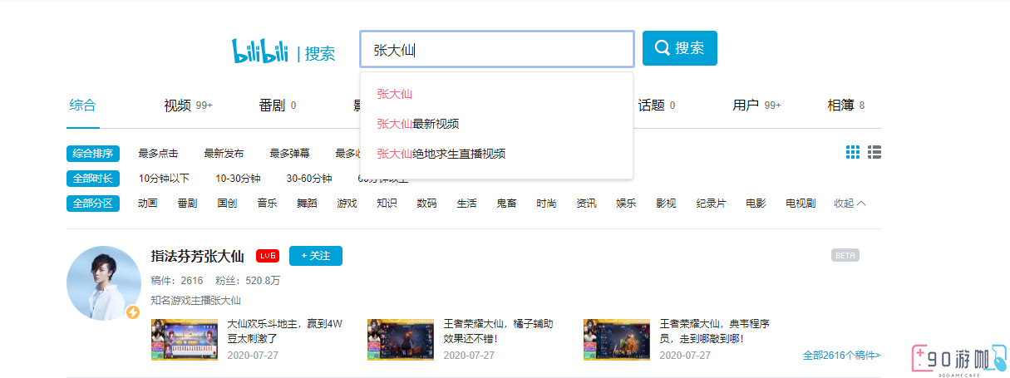Sort by 最多弹幕
The image size is (1010, 378).
[289, 154]
